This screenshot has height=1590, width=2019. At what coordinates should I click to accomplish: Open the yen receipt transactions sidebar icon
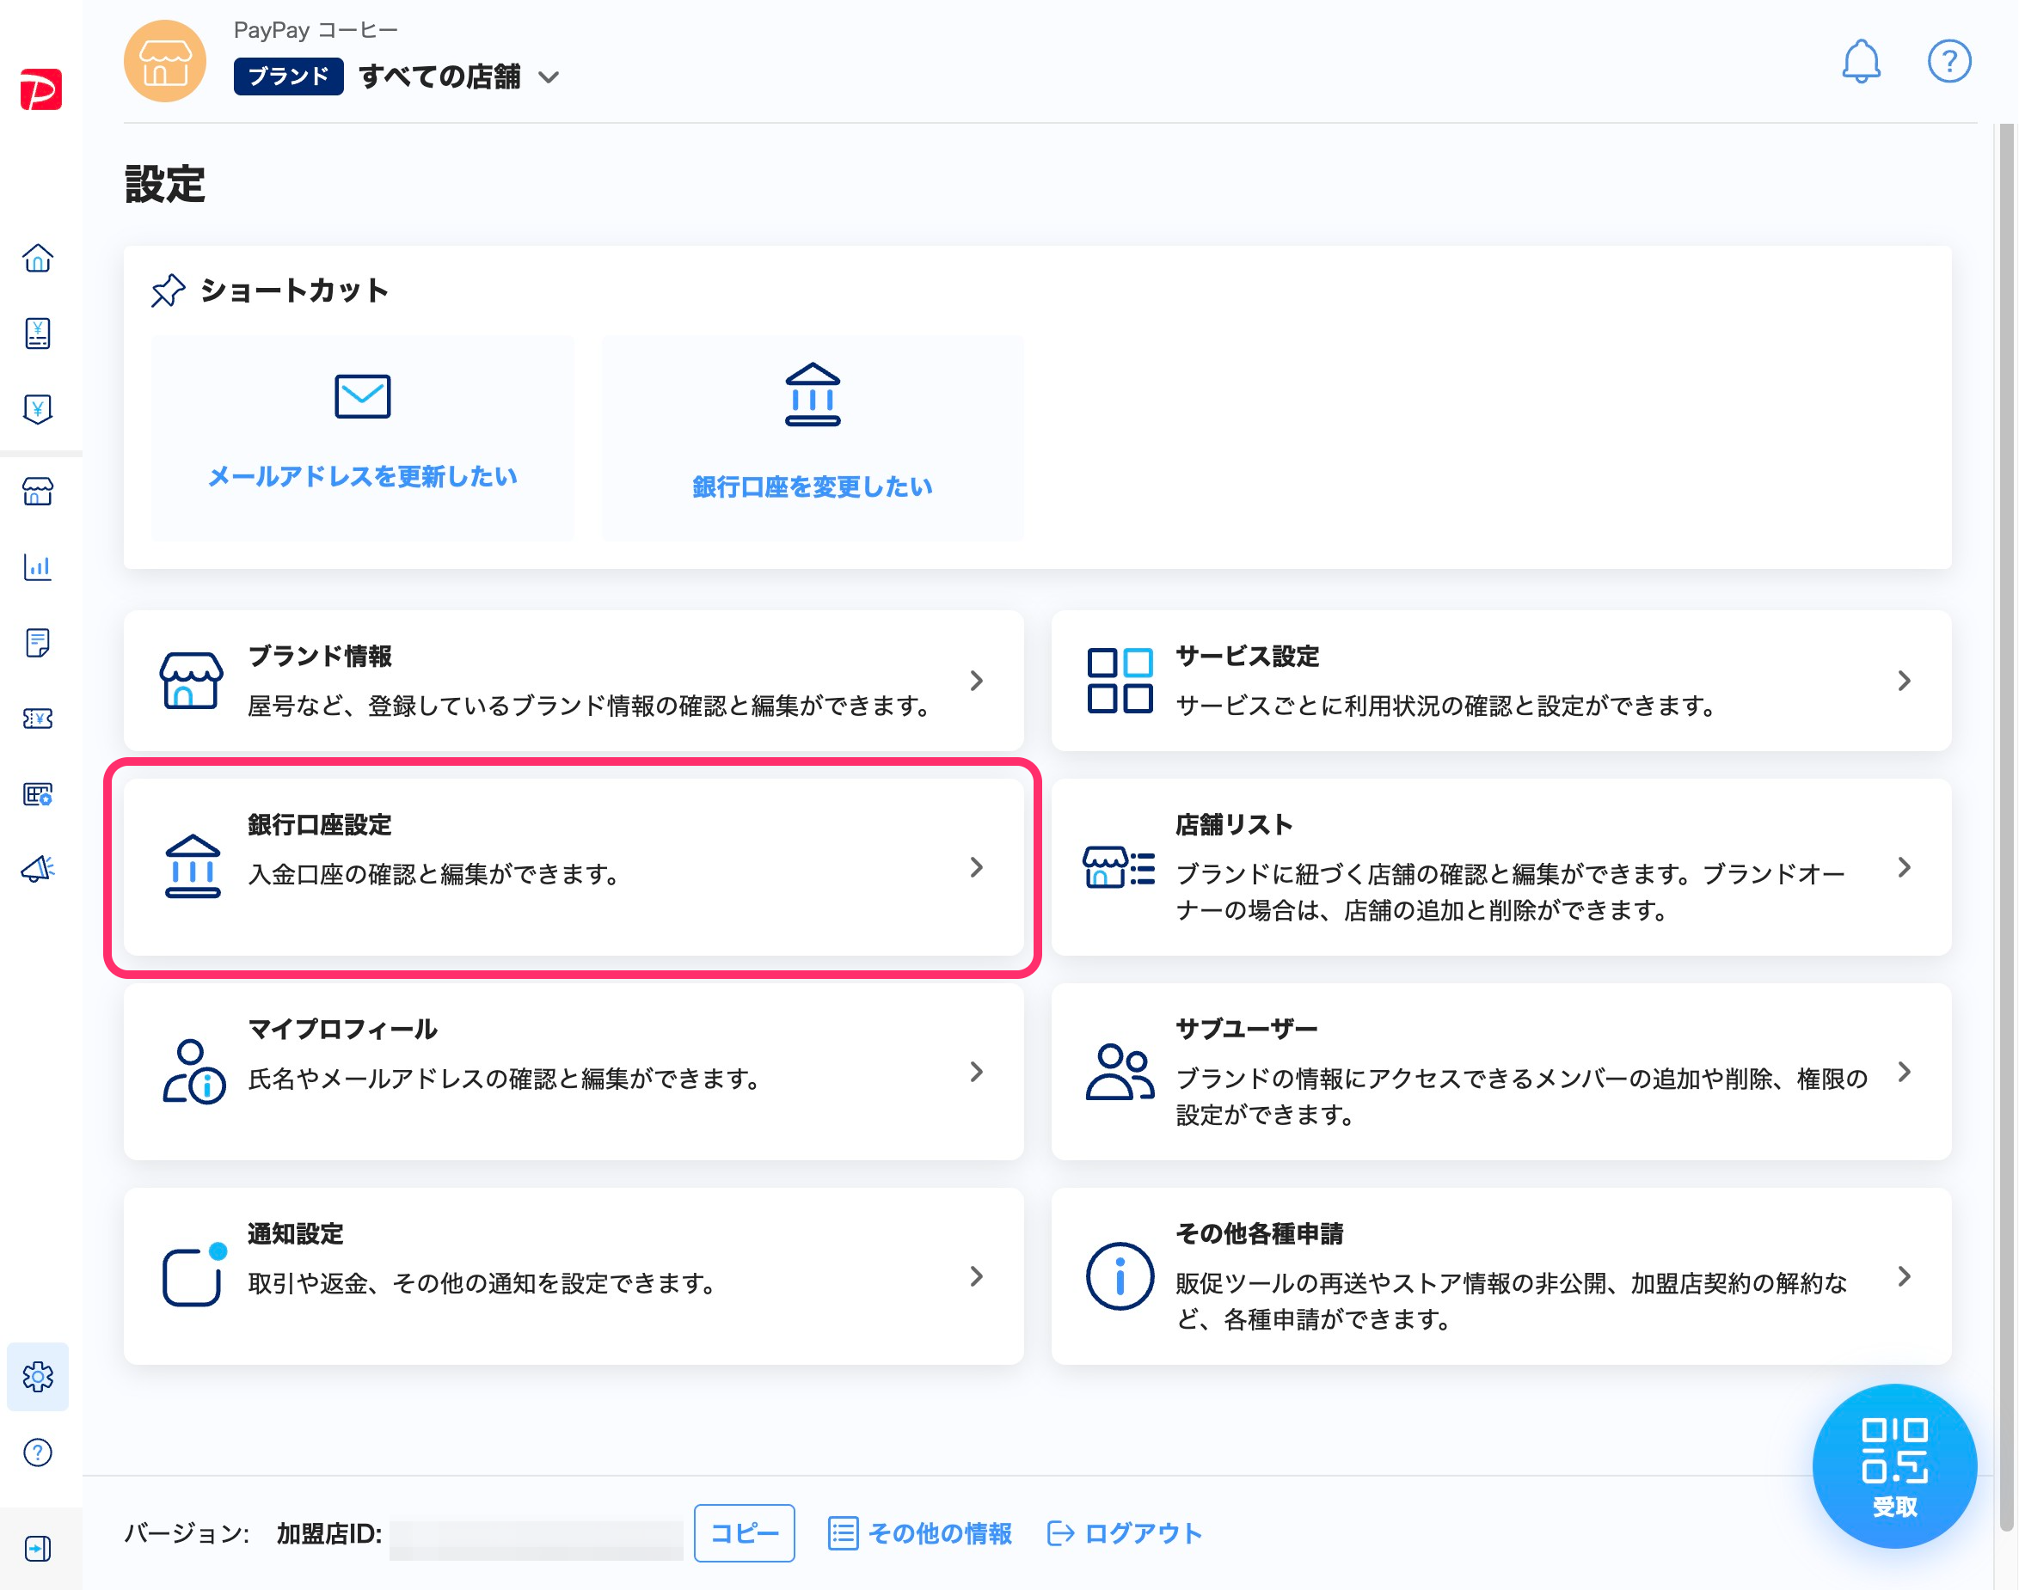click(x=38, y=333)
